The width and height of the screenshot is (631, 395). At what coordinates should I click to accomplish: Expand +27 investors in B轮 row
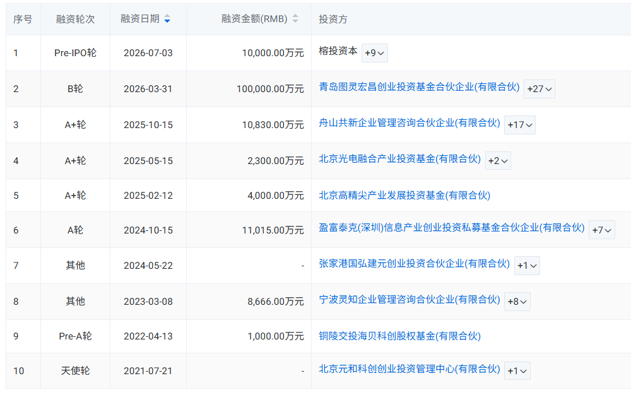pos(540,89)
